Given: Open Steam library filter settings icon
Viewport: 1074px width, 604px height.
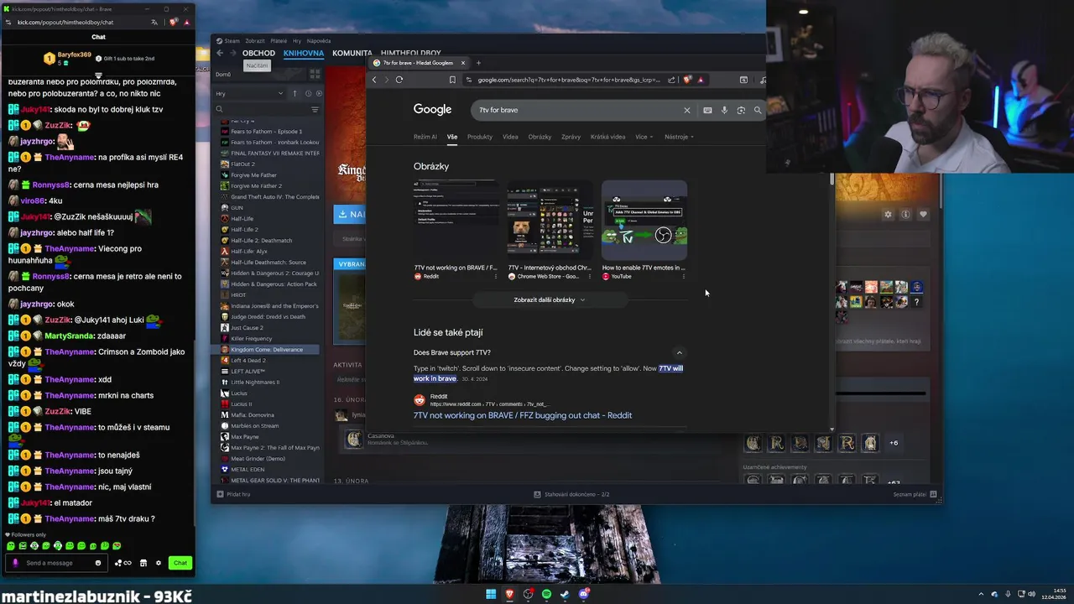Looking at the screenshot, I should 315,109.
